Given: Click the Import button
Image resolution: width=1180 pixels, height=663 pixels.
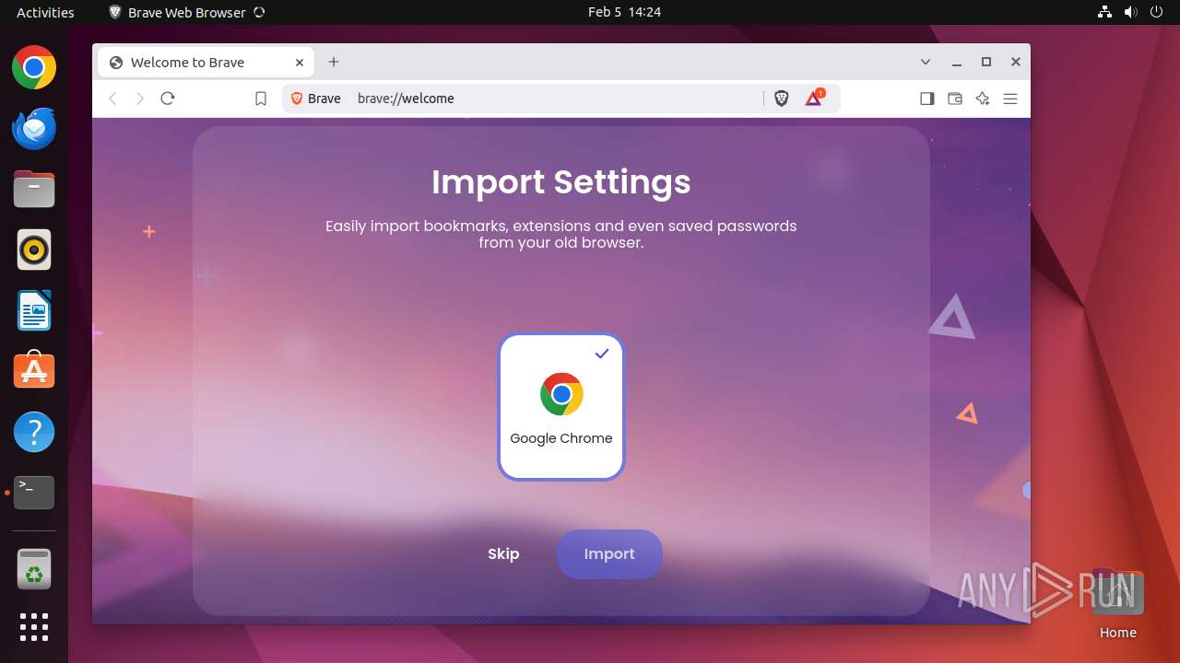Looking at the screenshot, I should pyautogui.click(x=609, y=554).
